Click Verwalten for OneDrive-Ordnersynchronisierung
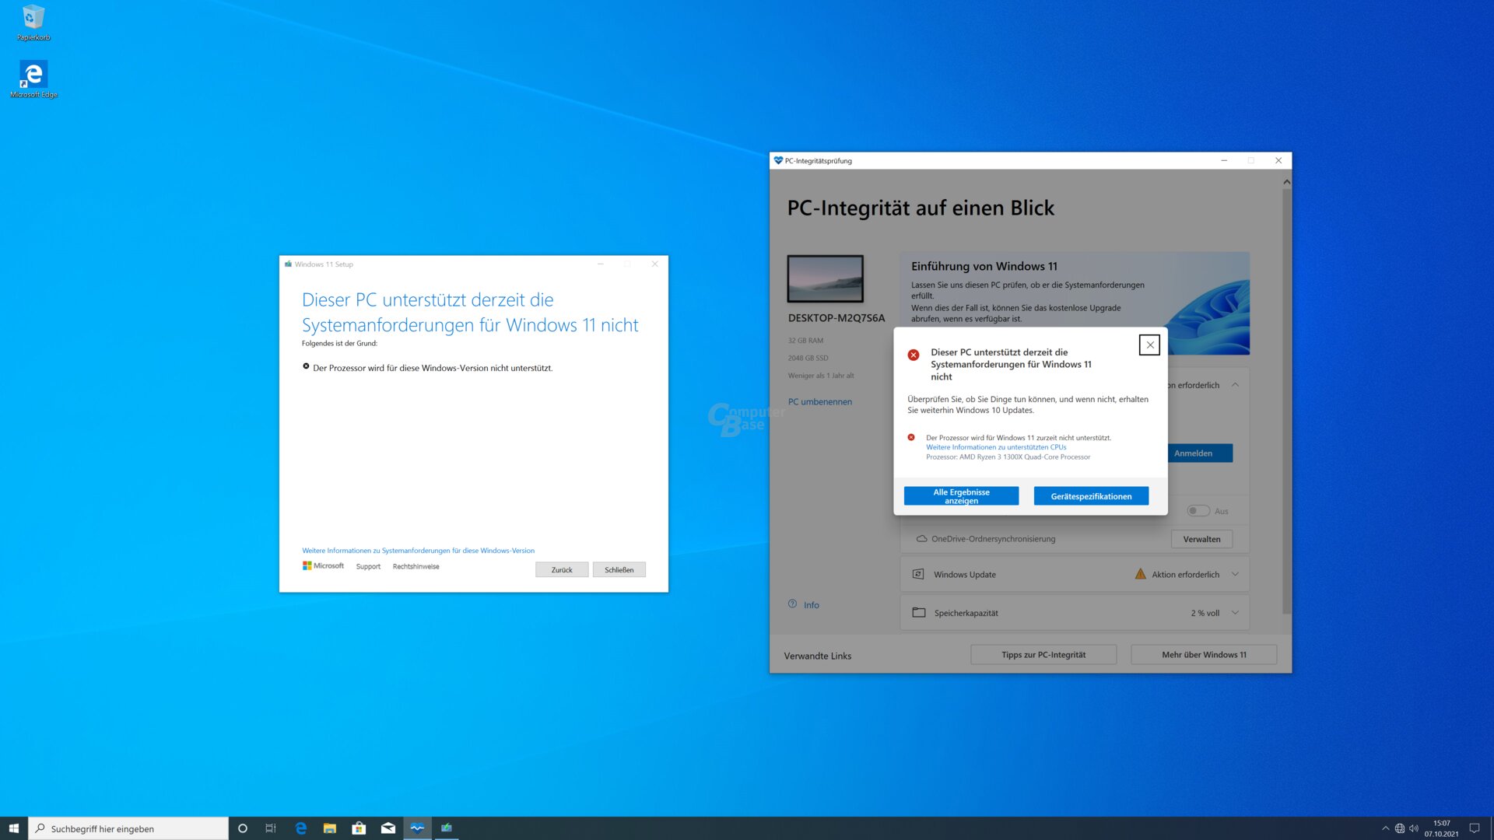 (x=1201, y=539)
